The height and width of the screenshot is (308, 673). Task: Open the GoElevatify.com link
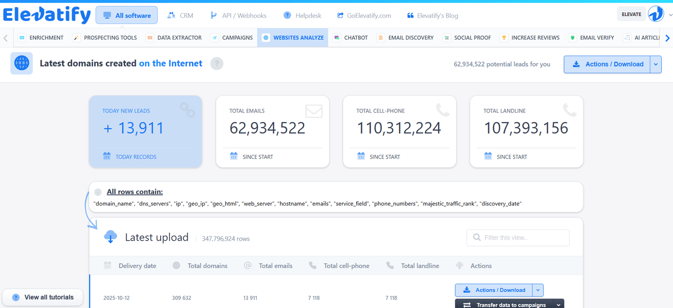click(x=364, y=15)
